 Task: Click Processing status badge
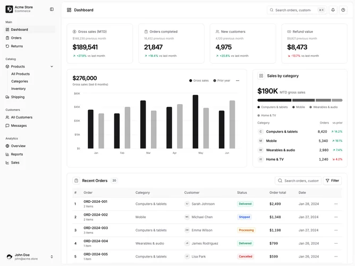pyautogui.click(x=246, y=230)
